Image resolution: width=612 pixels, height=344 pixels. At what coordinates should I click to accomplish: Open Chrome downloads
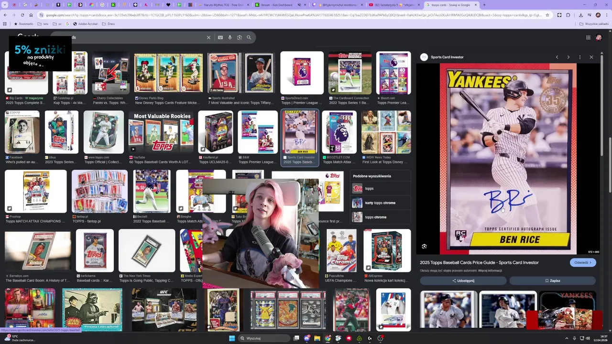581,15
